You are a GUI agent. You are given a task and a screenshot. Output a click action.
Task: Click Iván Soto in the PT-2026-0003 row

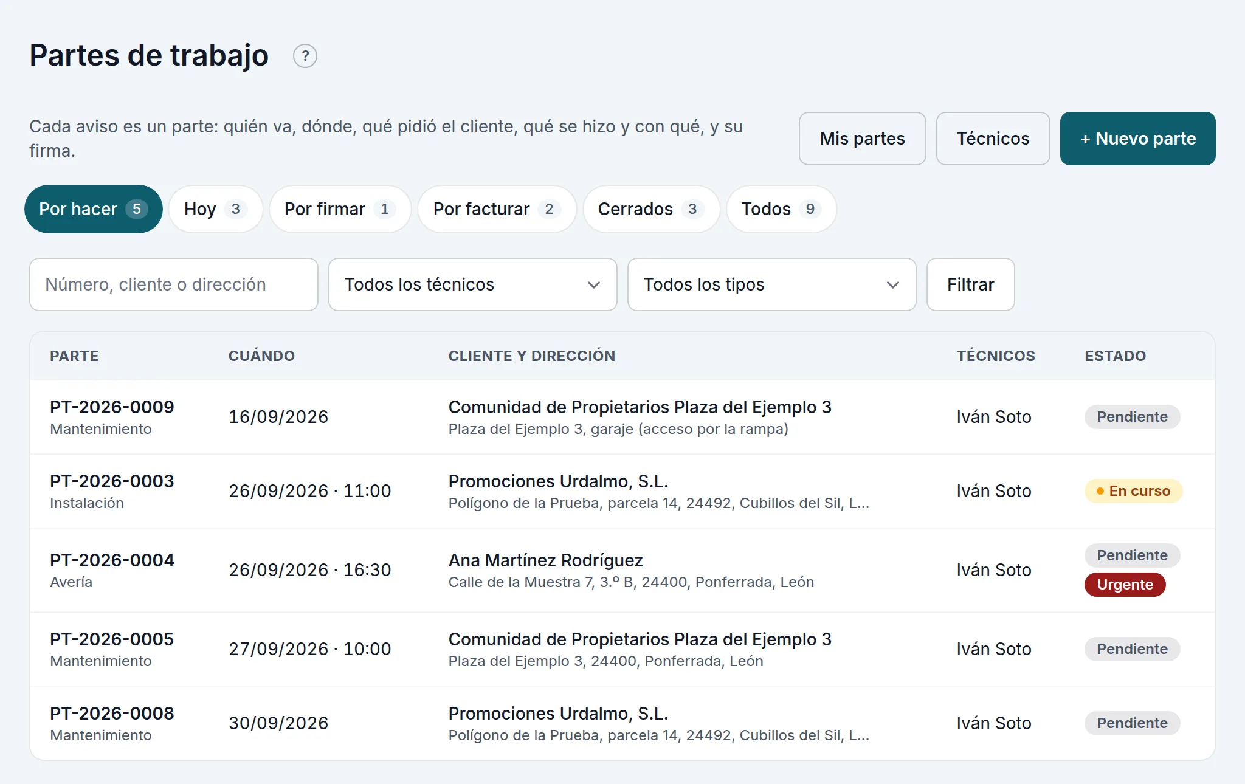(x=993, y=491)
